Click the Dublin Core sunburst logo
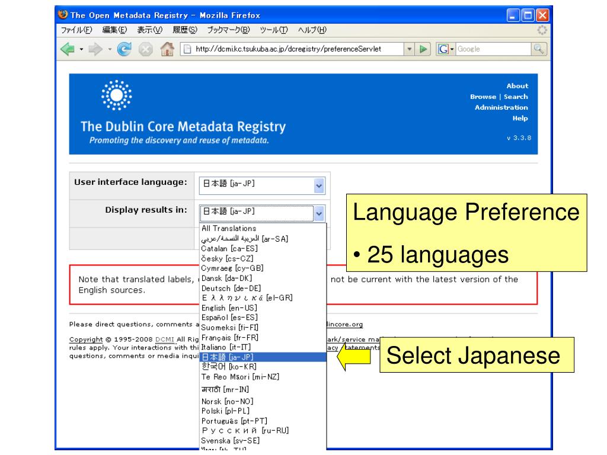This screenshot has width=607, height=455. point(117,95)
